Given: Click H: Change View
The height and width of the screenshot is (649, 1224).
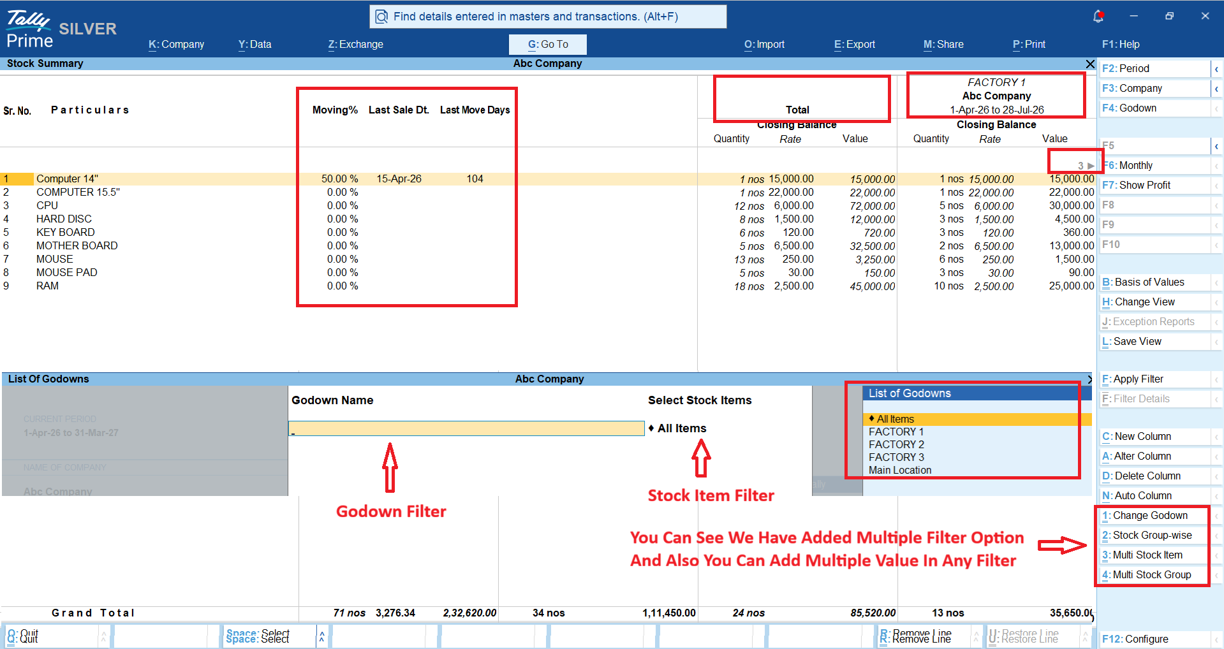Looking at the screenshot, I should 1155,302.
